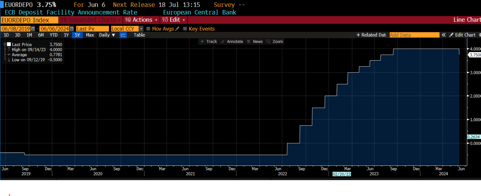This screenshot has width=481, height=196.
Task: Click the Add Data input field
Action: (x=414, y=35)
